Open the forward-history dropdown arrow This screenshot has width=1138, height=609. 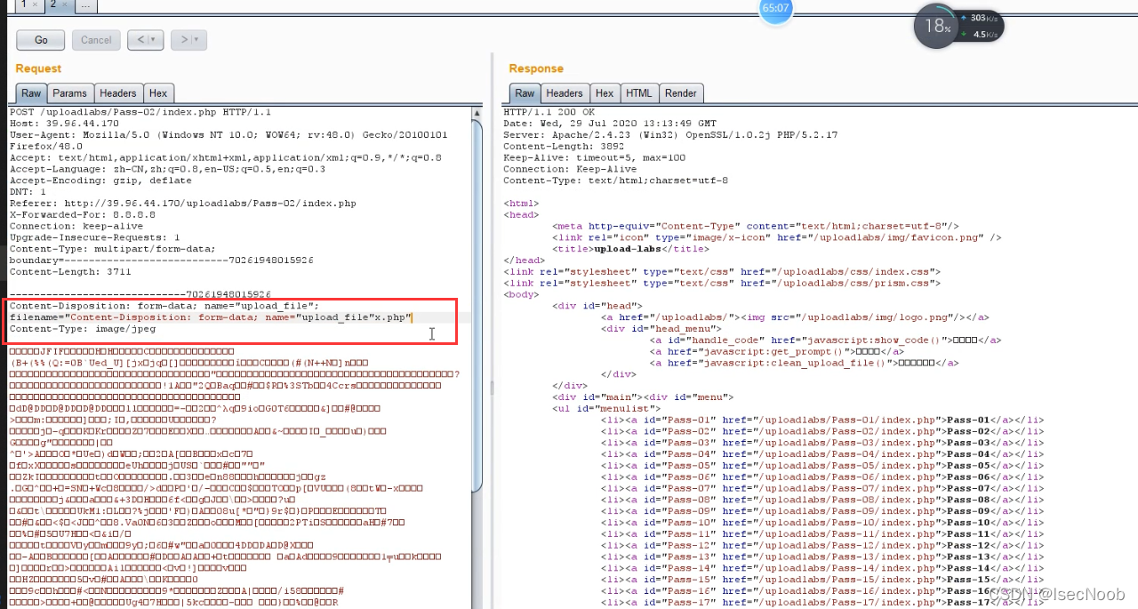(198, 40)
